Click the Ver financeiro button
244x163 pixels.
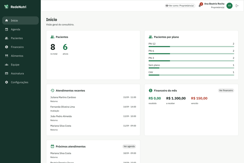tap(226, 90)
